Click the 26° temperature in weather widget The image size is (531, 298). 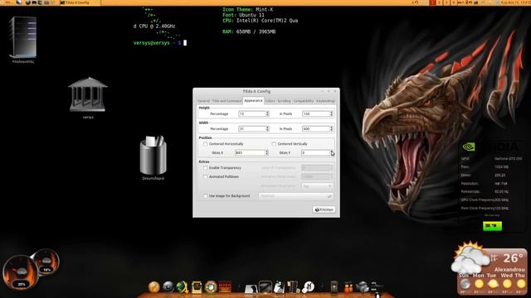tap(514, 258)
